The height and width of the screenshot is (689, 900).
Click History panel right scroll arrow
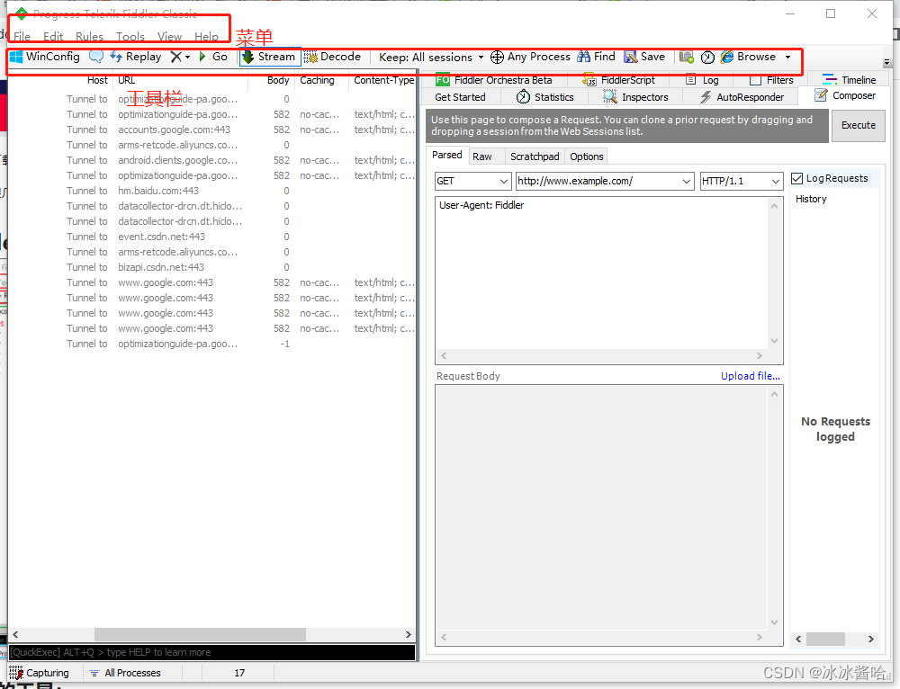point(870,639)
